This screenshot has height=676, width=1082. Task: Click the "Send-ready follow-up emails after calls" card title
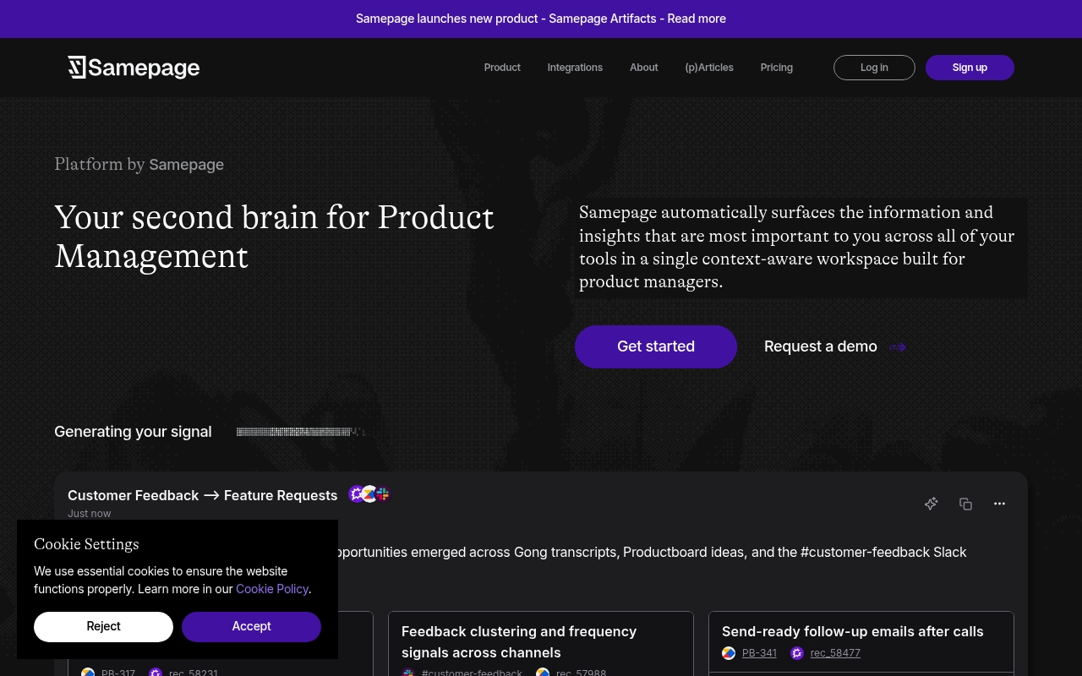(853, 631)
